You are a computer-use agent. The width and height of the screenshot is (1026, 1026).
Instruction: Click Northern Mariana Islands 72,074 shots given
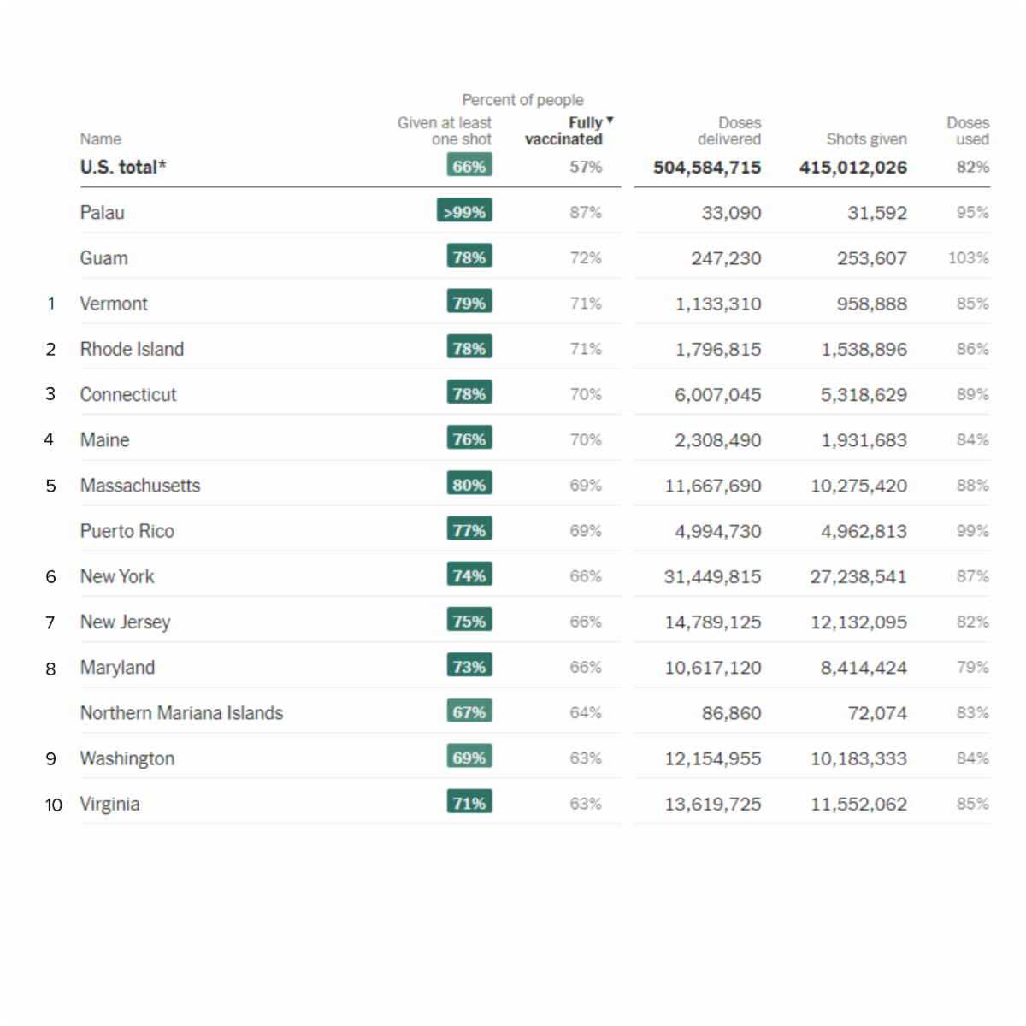[877, 713]
